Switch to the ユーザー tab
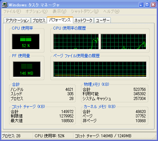Screen dimensions: 158x141 click(103, 20)
